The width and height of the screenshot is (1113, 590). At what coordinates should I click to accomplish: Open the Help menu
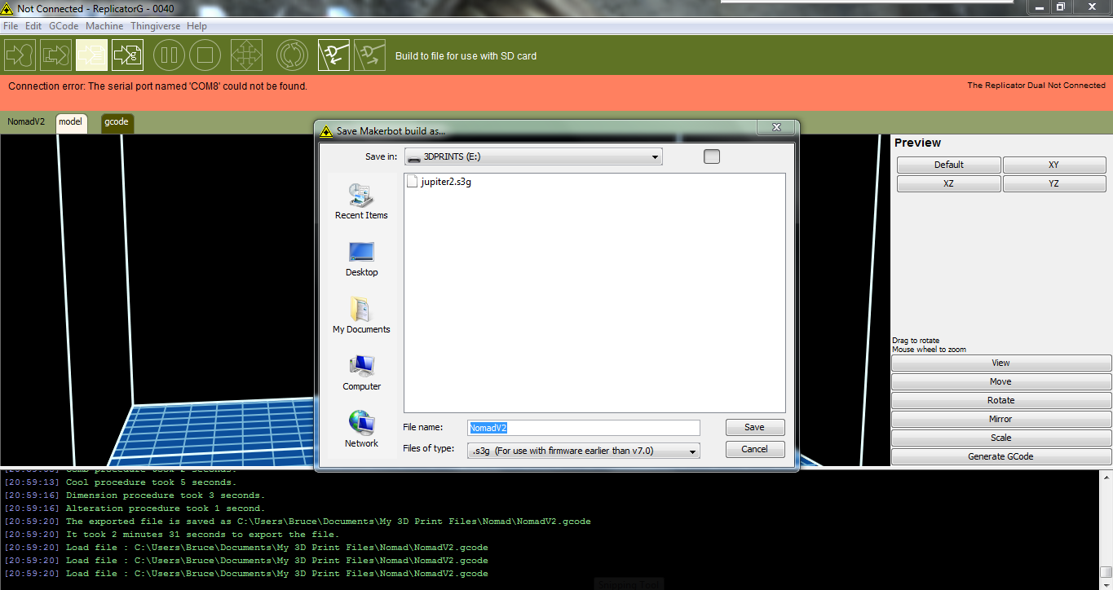197,26
